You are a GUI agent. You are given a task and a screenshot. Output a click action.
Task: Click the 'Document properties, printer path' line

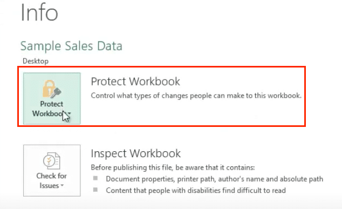(214, 179)
